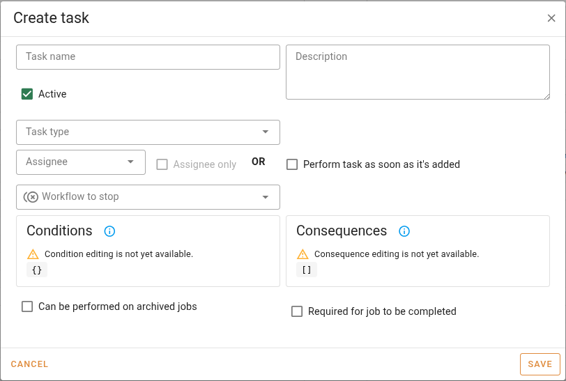Open the Workflow to stop dropdown
Image resolution: width=566 pixels, height=381 pixels.
pos(148,197)
